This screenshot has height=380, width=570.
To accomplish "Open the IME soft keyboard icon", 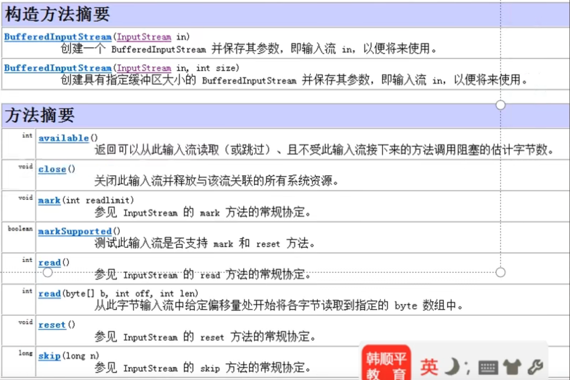I will [488, 367].
